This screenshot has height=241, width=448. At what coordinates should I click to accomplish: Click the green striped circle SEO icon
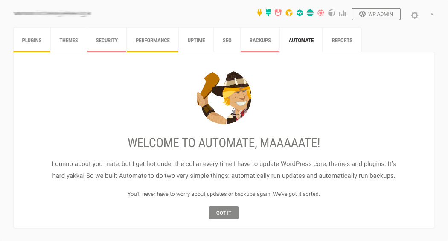point(310,13)
